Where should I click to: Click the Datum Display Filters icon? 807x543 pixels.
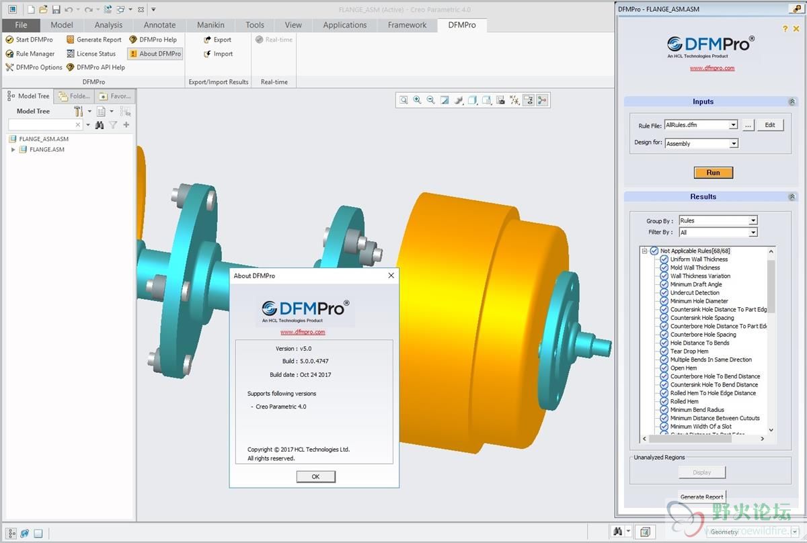(x=514, y=100)
